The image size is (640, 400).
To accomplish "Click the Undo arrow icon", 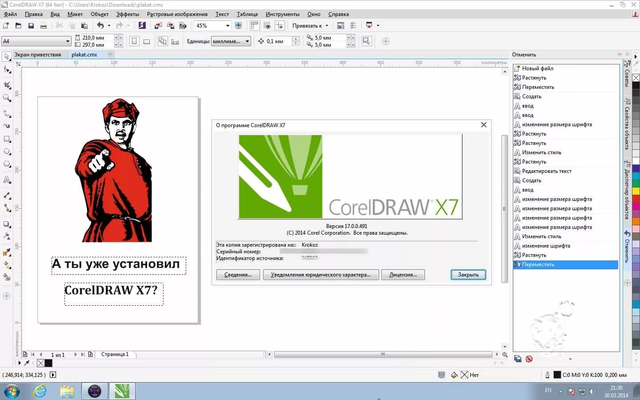I will coord(100,25).
